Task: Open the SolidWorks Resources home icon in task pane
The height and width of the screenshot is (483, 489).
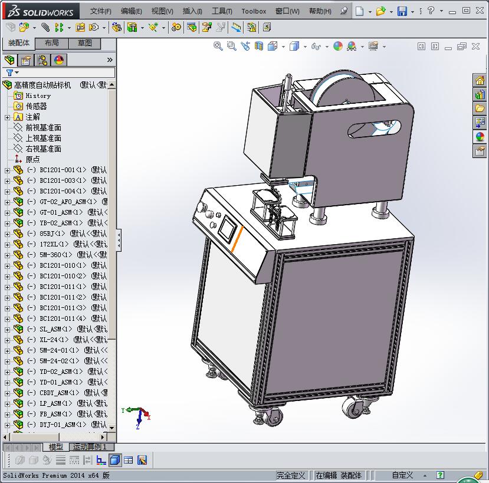Action: point(480,80)
